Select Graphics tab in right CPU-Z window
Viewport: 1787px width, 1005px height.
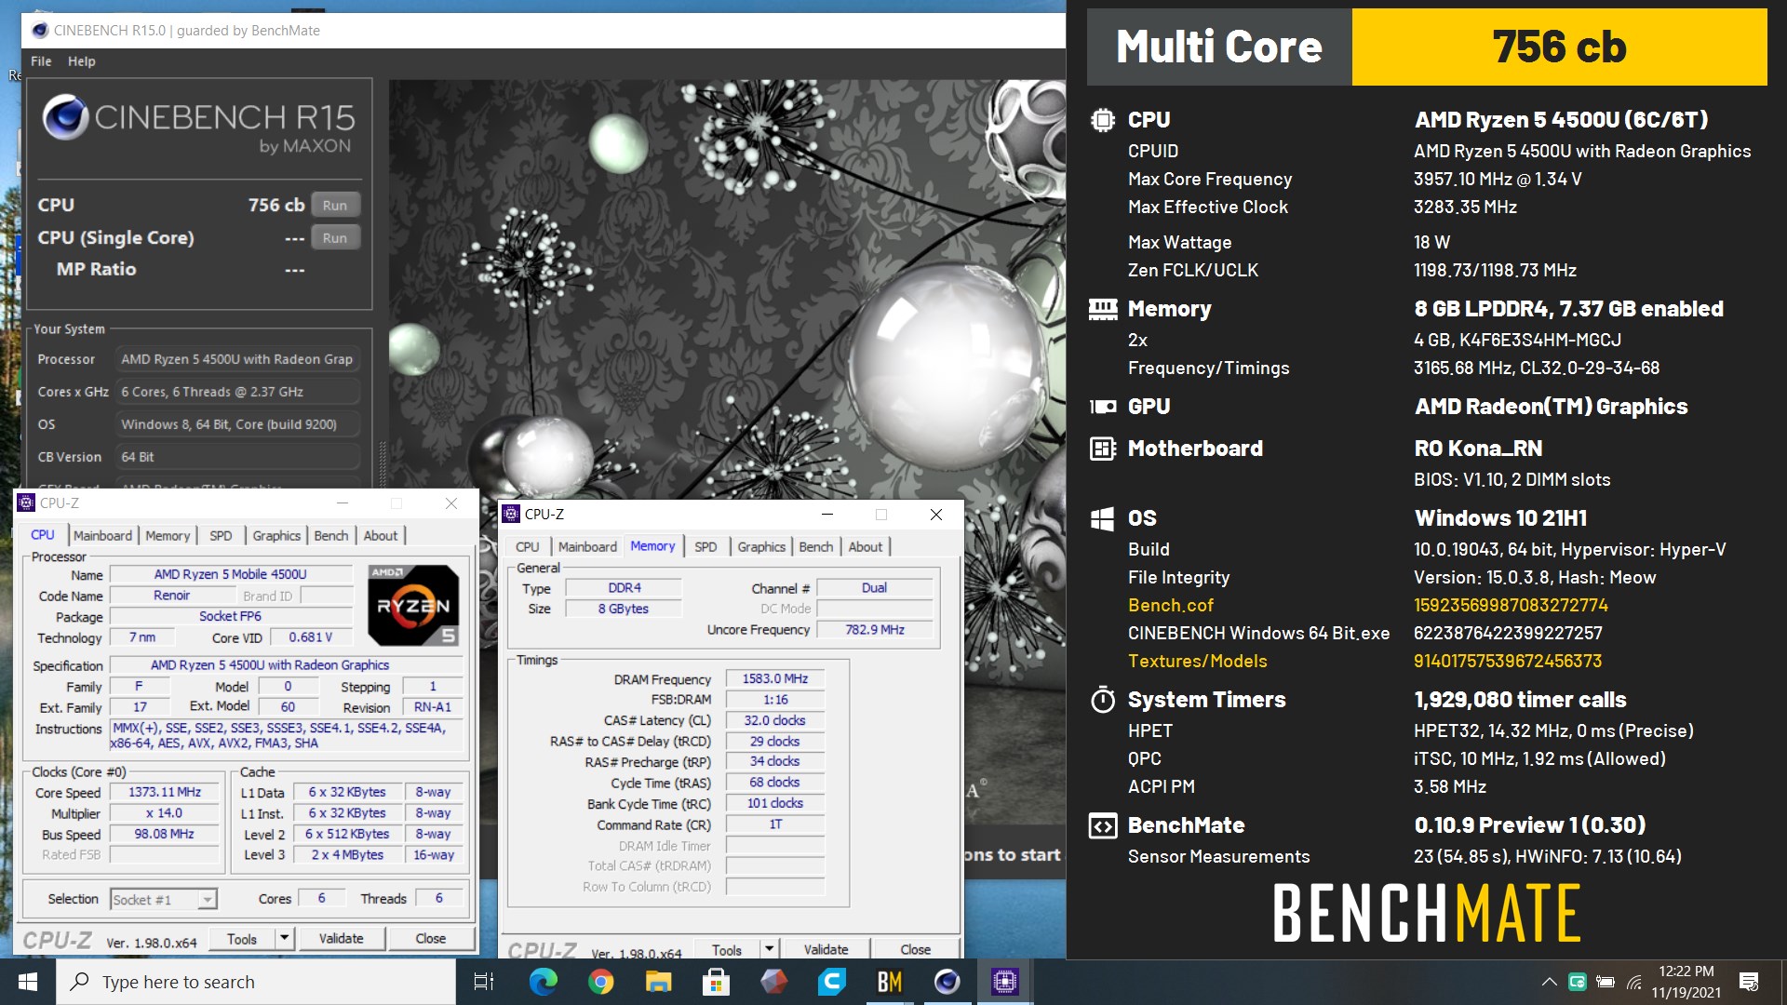761,546
